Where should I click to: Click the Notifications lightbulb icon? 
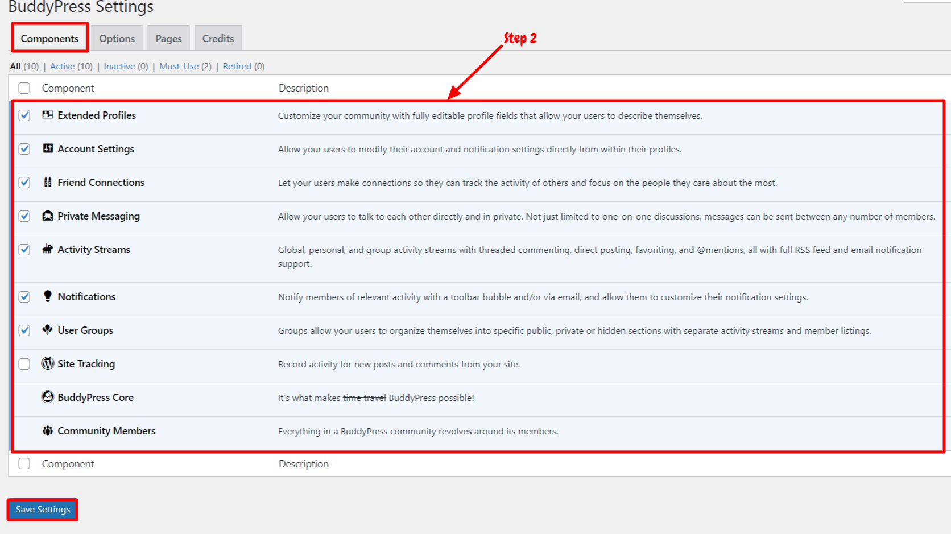point(48,296)
